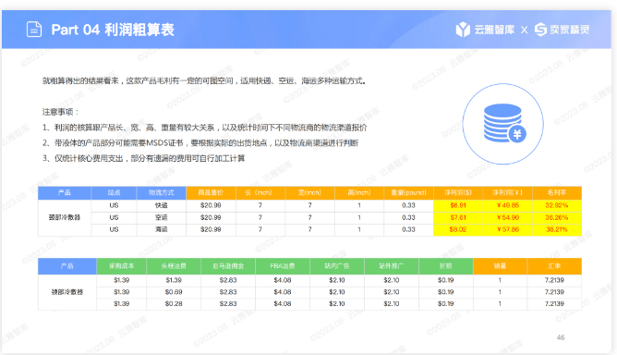
Task: Click the 卖家精灵 S logo in header
Action: [x=540, y=30]
